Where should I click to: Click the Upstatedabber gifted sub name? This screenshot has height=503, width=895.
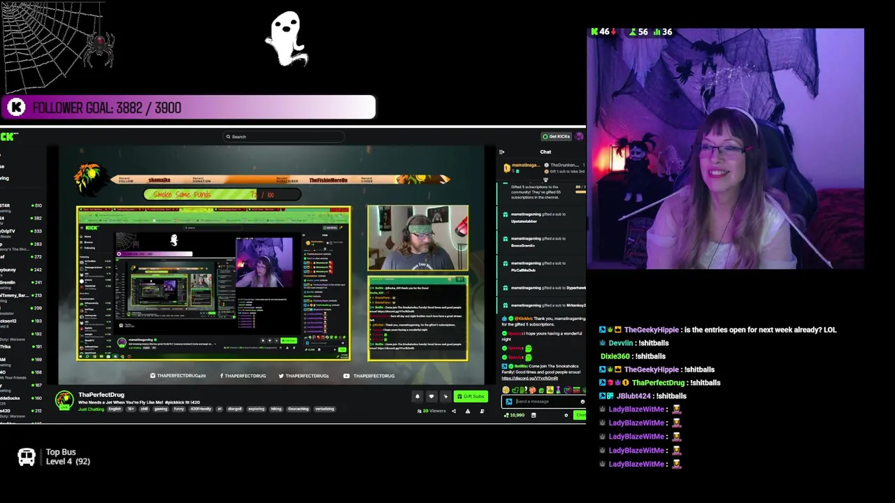pyautogui.click(x=524, y=220)
